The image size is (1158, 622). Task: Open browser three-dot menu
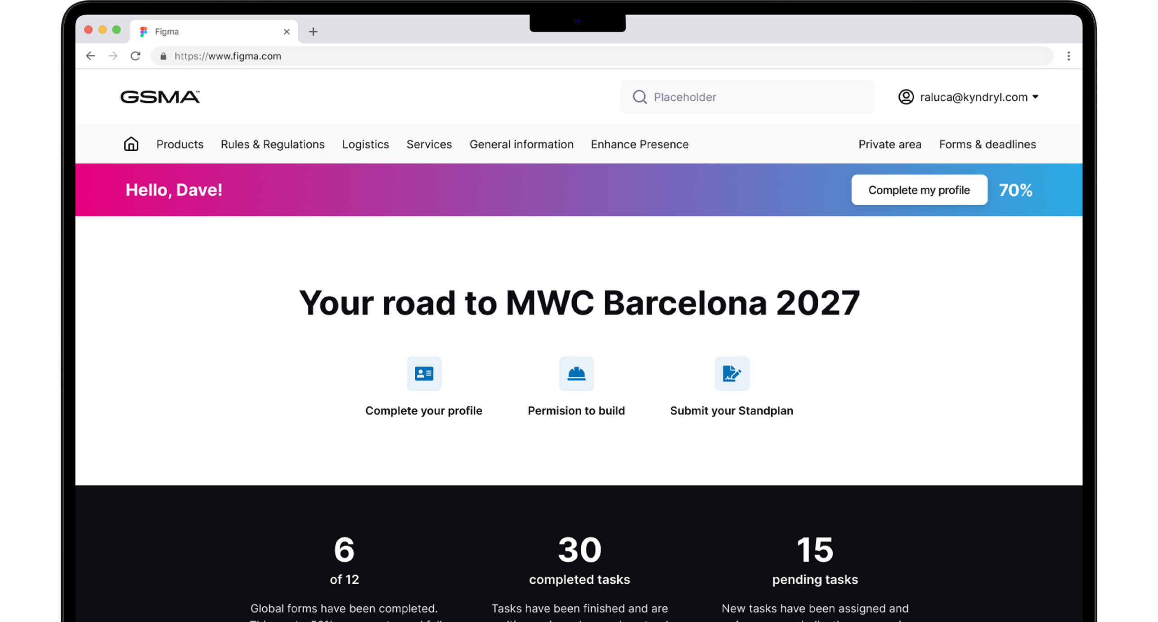pyautogui.click(x=1068, y=56)
